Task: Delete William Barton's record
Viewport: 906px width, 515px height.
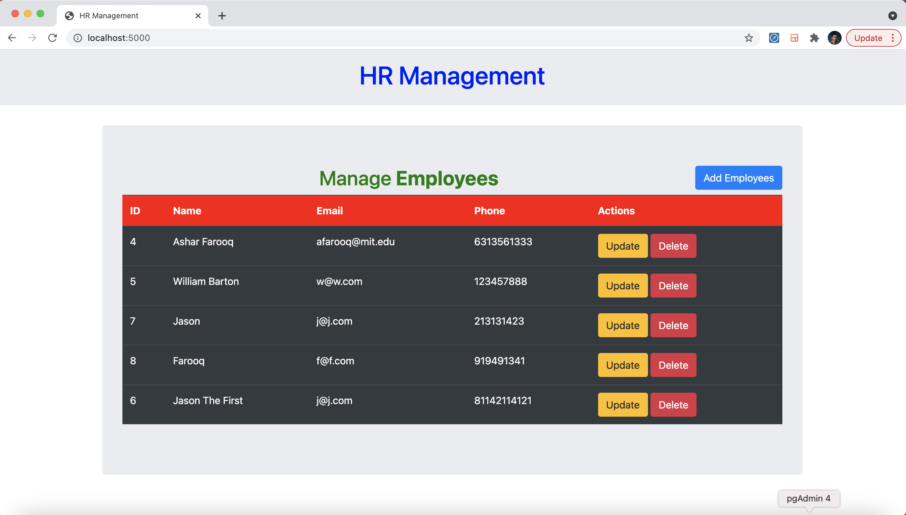Action: pos(673,286)
